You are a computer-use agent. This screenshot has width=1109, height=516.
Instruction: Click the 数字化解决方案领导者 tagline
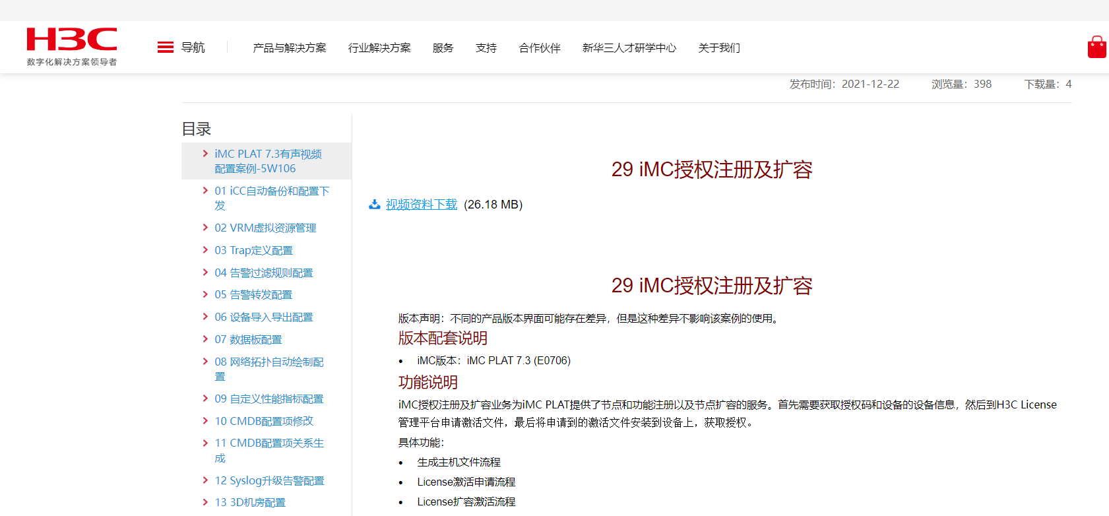click(72, 62)
